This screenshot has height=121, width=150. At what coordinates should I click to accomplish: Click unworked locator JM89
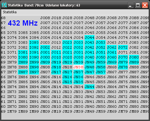pyautogui.click(x=134, y=111)
